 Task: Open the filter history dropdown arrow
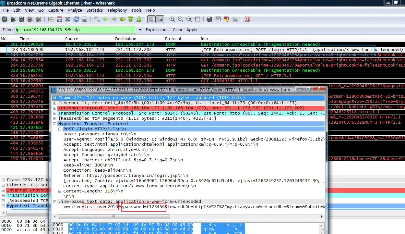140,30
